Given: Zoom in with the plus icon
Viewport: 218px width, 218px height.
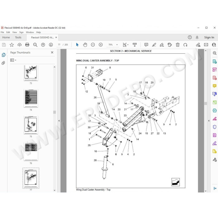Looking at the screenshot, I should coord(101,45).
